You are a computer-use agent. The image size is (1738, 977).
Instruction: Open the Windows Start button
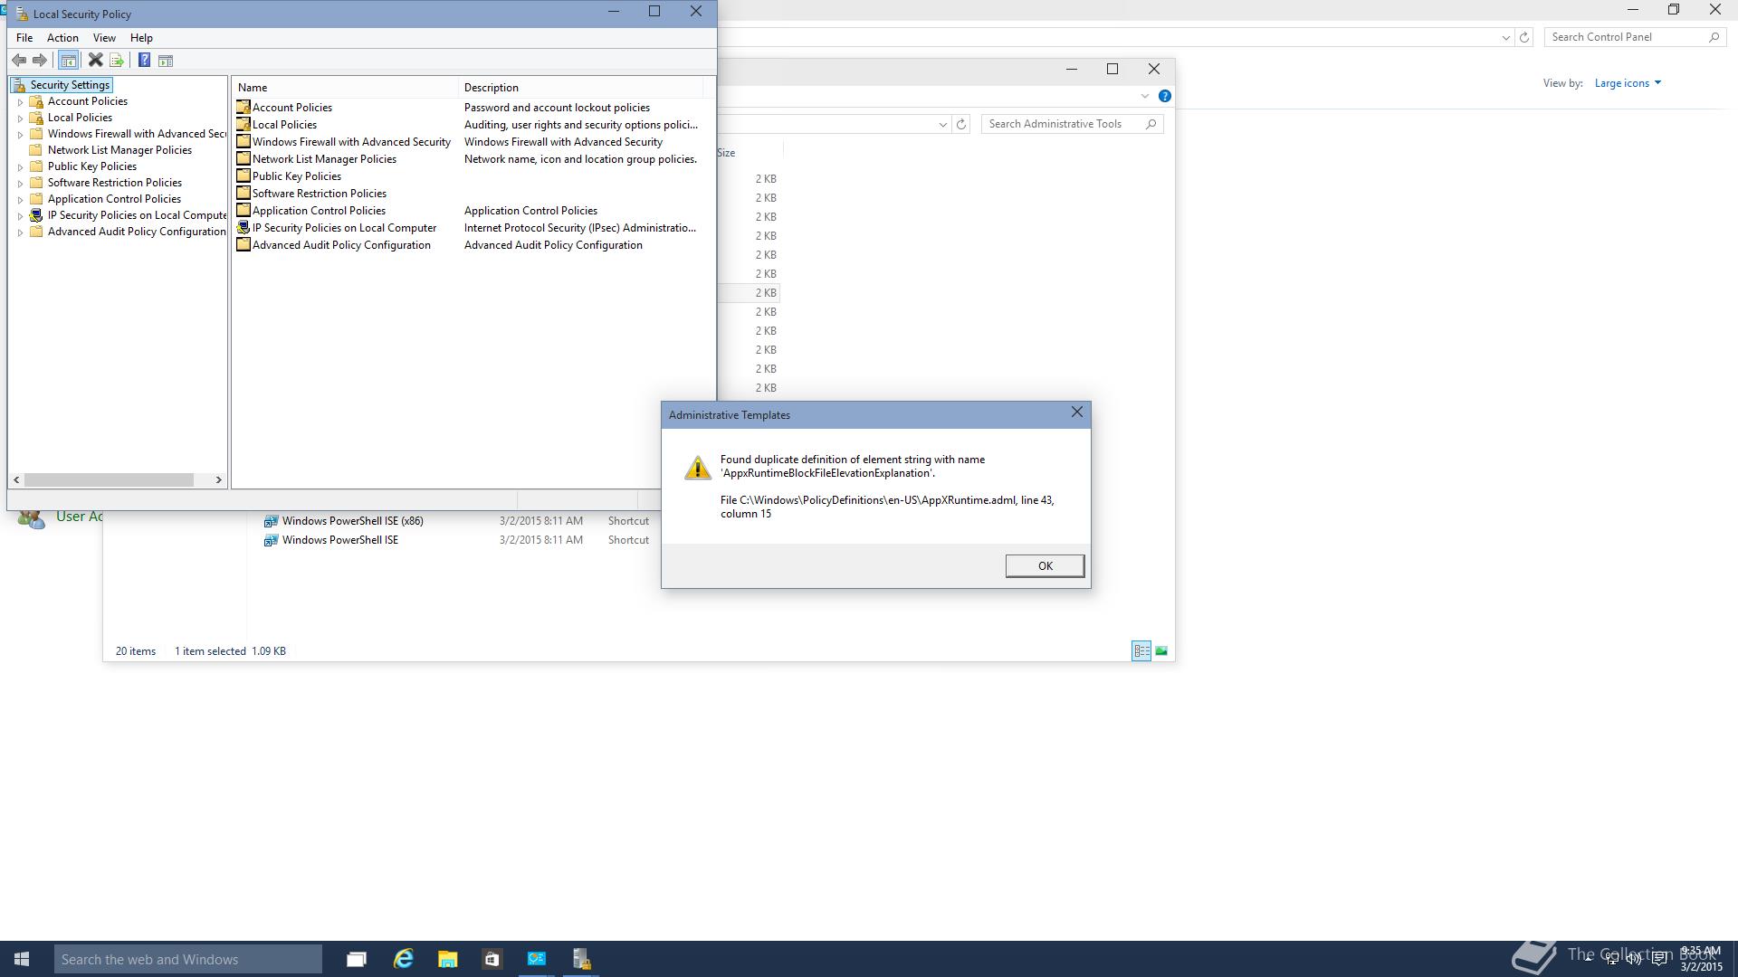click(22, 959)
